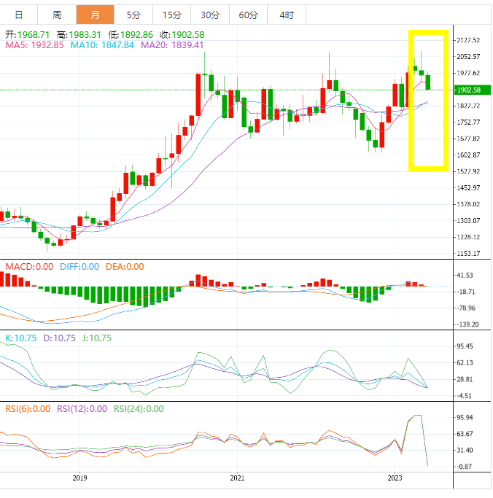Choose the 30分 timeframe tab
493x498 pixels.
click(x=209, y=15)
